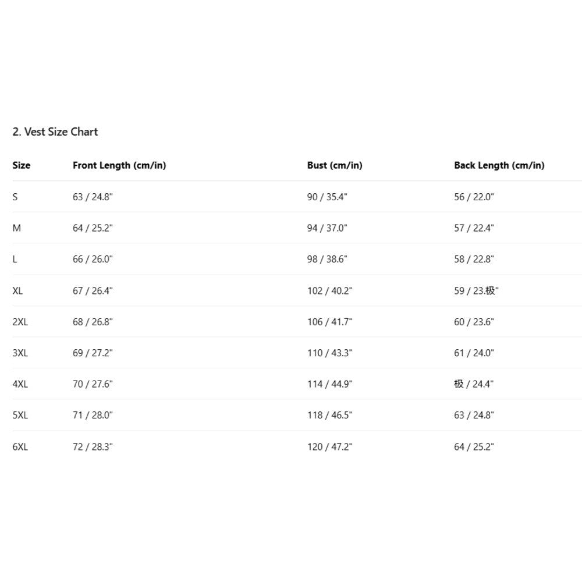Click the bust value 94 / 37.0"
Screen dimensions: 582x582
tap(327, 228)
